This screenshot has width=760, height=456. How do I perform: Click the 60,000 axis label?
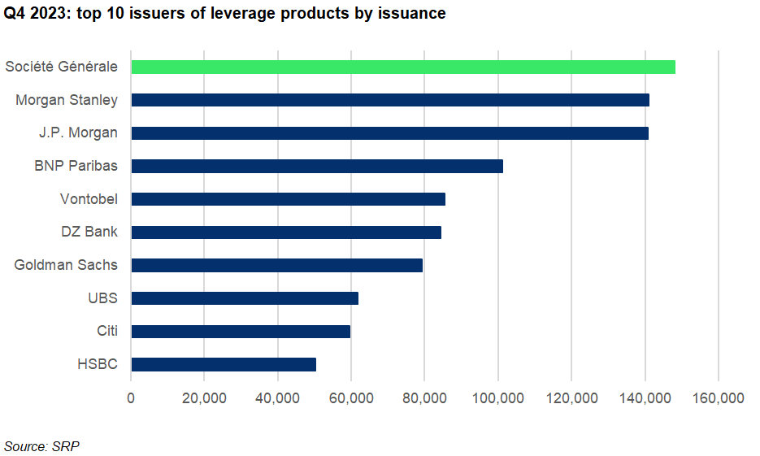[x=351, y=398]
